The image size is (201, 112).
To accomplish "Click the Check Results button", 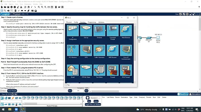I will point(12,91).
